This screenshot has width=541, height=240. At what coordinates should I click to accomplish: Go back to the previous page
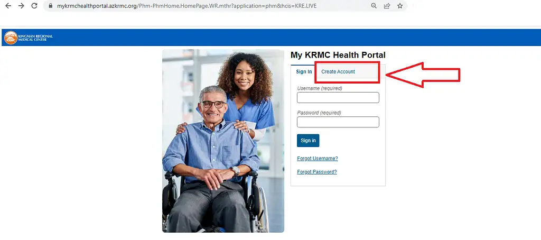pos(8,6)
